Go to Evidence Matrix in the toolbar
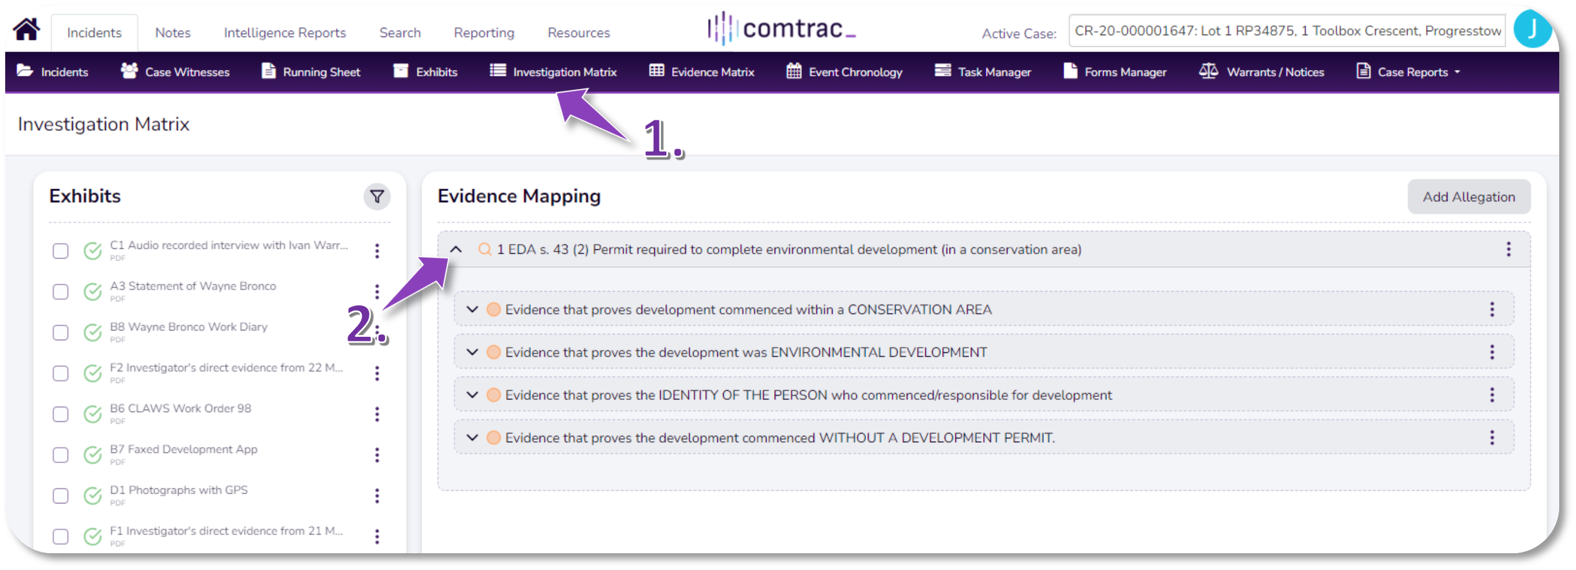The image size is (1576, 570). pyautogui.click(x=702, y=72)
